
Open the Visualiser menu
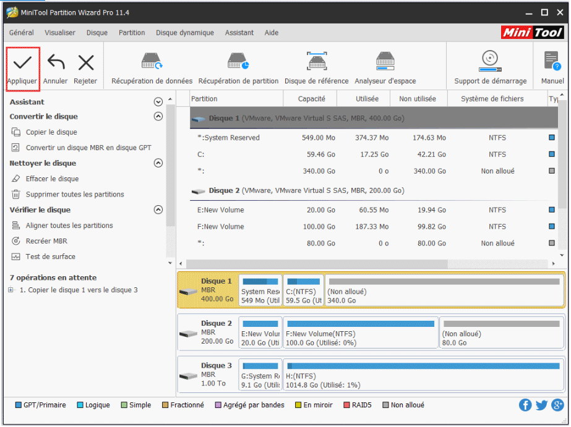pyautogui.click(x=60, y=33)
